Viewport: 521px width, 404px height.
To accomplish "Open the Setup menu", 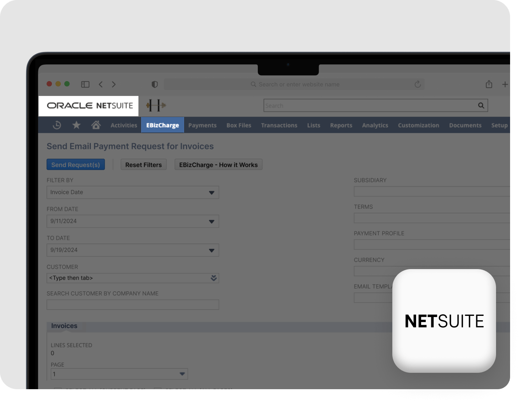I will pos(499,125).
